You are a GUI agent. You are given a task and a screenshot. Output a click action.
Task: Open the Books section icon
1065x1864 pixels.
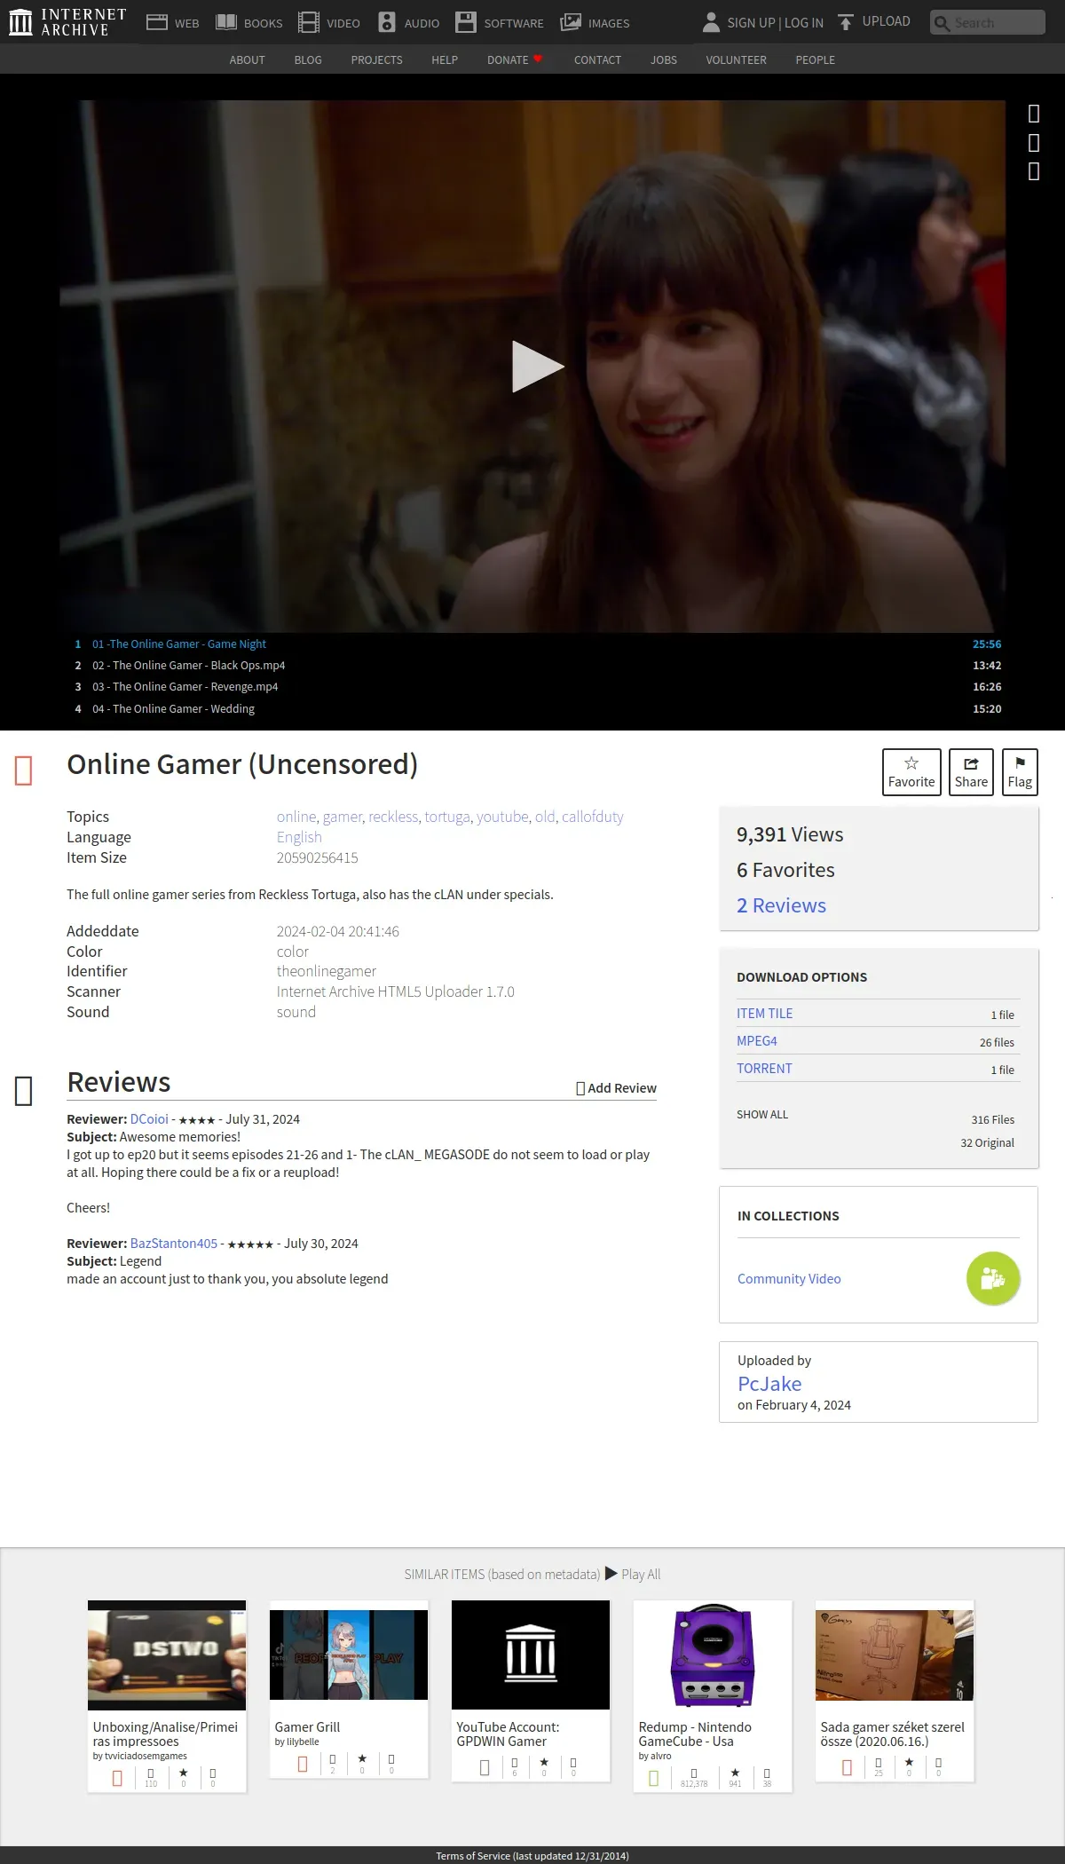226,22
